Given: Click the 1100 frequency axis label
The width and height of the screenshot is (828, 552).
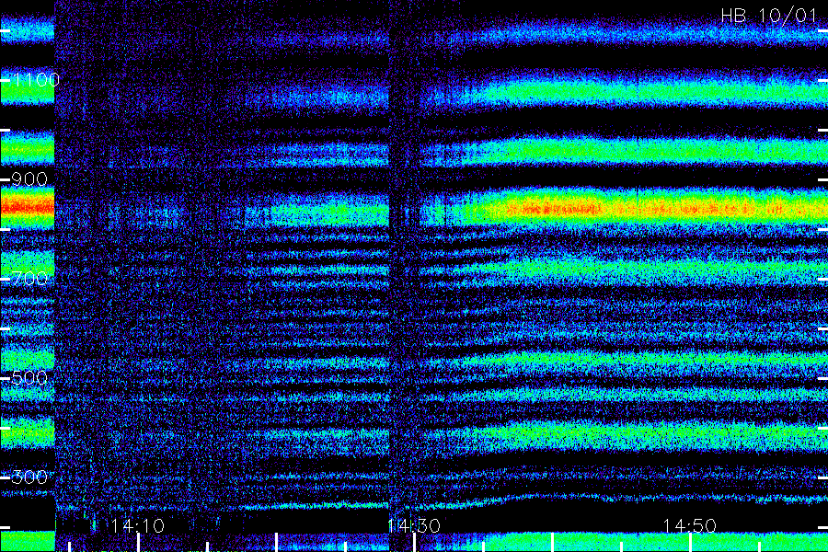Looking at the screenshot, I should [35, 80].
